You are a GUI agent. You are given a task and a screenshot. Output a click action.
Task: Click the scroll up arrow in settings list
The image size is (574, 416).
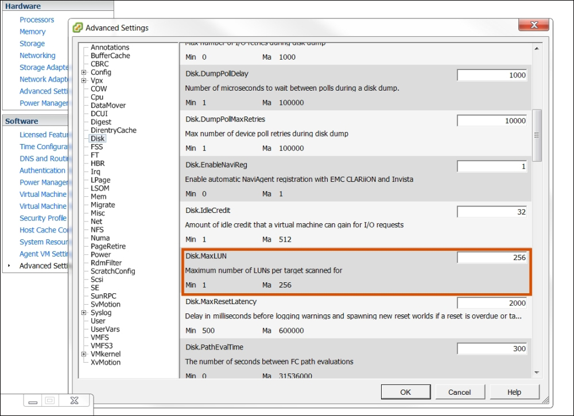coord(537,48)
